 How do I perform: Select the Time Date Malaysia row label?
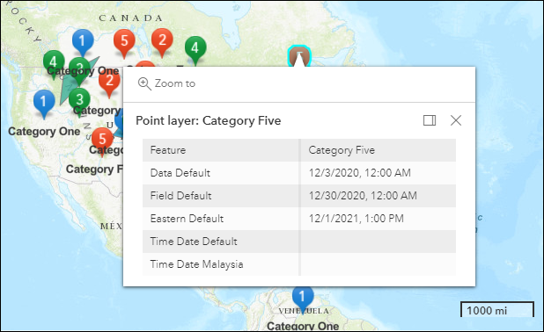196,264
